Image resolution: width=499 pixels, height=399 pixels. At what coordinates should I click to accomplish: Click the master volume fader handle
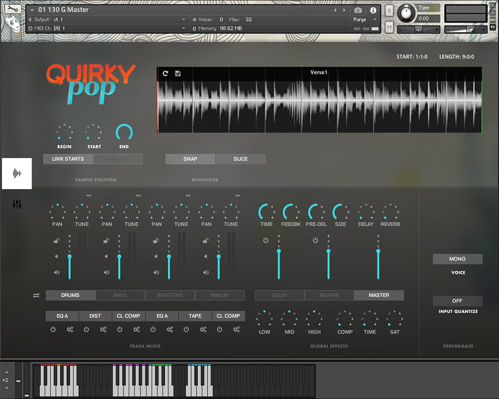pyautogui.click(x=378, y=251)
